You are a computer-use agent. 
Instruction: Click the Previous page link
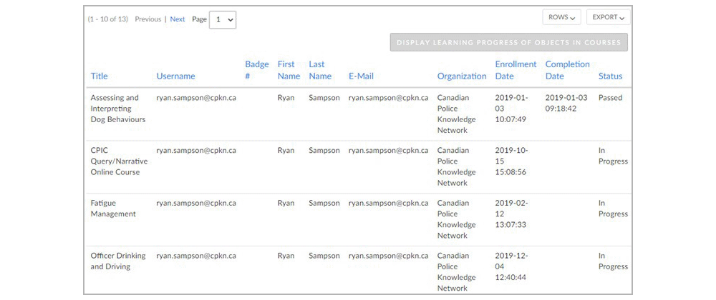(x=148, y=19)
